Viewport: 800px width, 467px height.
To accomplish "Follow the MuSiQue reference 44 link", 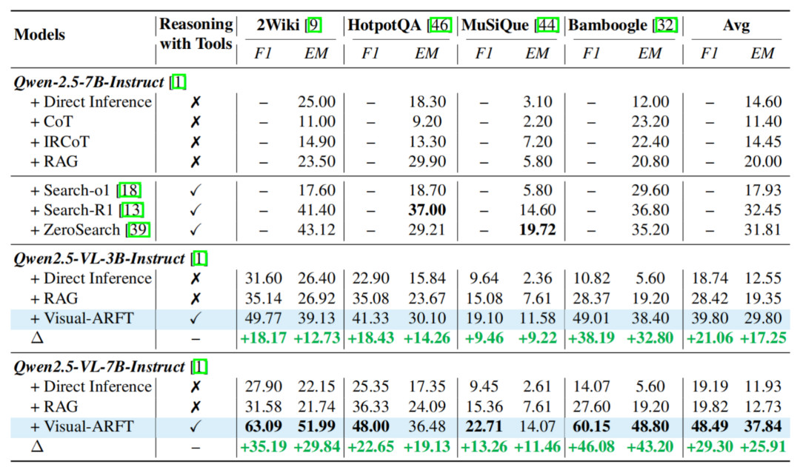I will tap(547, 25).
